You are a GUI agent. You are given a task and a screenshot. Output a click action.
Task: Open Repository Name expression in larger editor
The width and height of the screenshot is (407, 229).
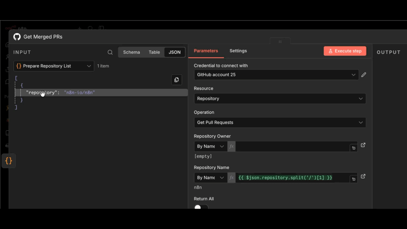click(x=363, y=176)
